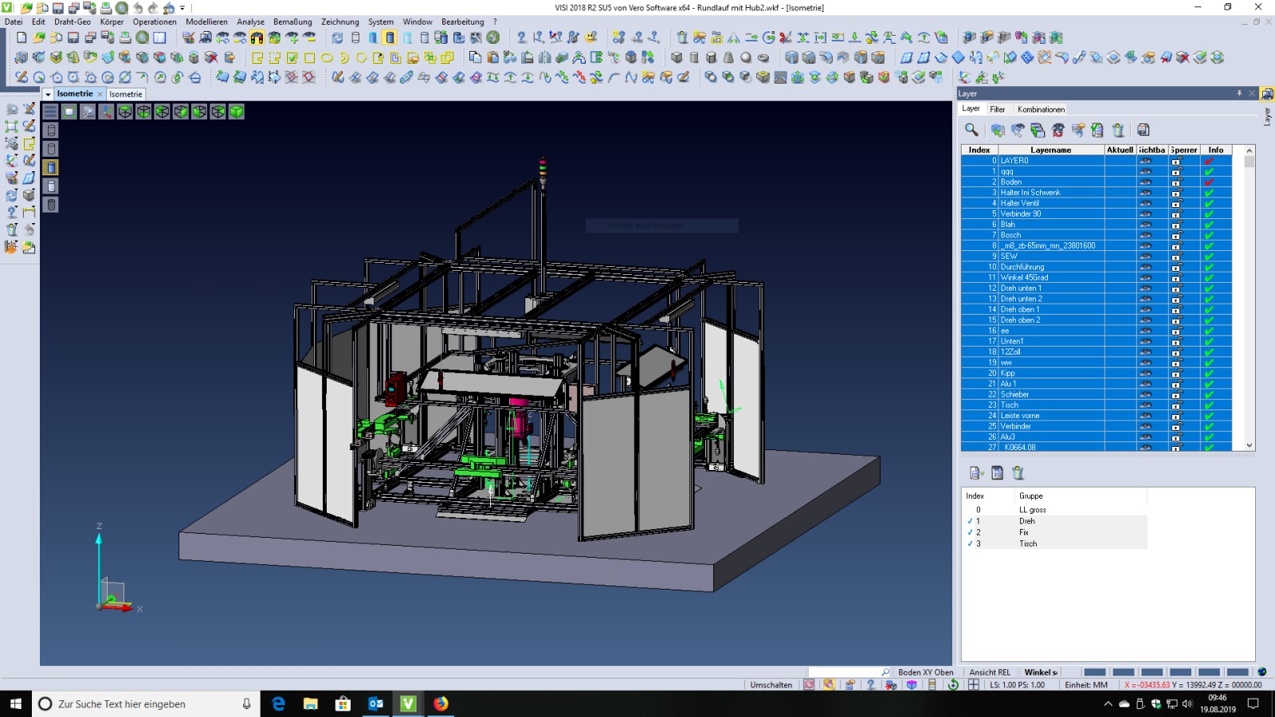Open File Explorer from the taskbar
The width and height of the screenshot is (1275, 717).
coord(310,703)
